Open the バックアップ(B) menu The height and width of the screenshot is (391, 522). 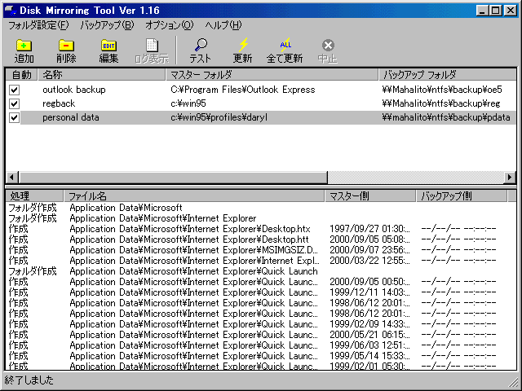(107, 25)
